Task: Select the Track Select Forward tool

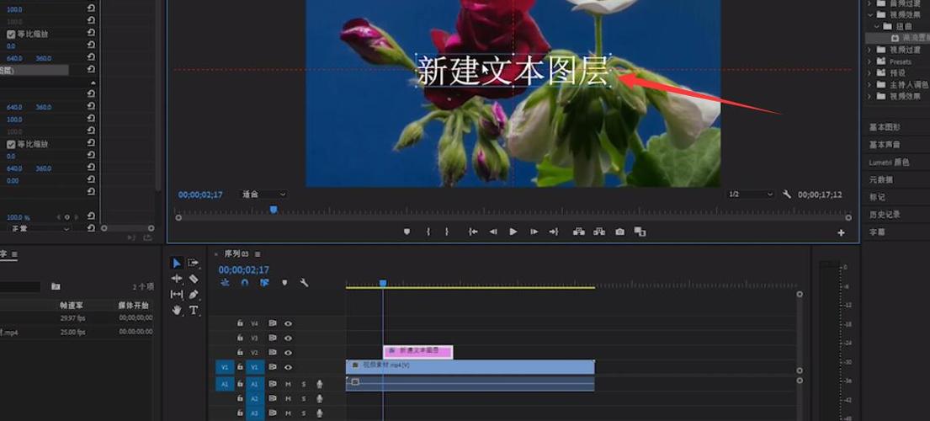Action: 194,263
